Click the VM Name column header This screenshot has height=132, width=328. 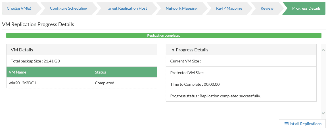[x=18, y=72]
